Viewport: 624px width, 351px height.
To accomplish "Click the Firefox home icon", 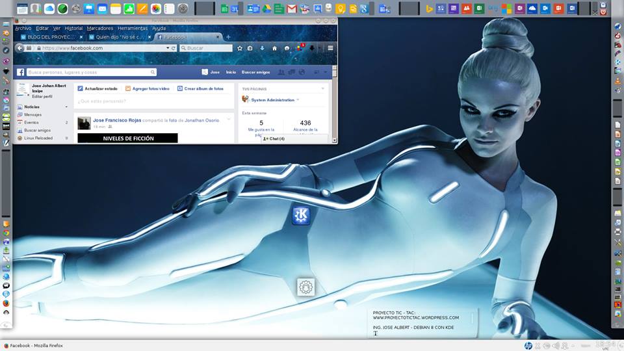I will (x=274, y=48).
